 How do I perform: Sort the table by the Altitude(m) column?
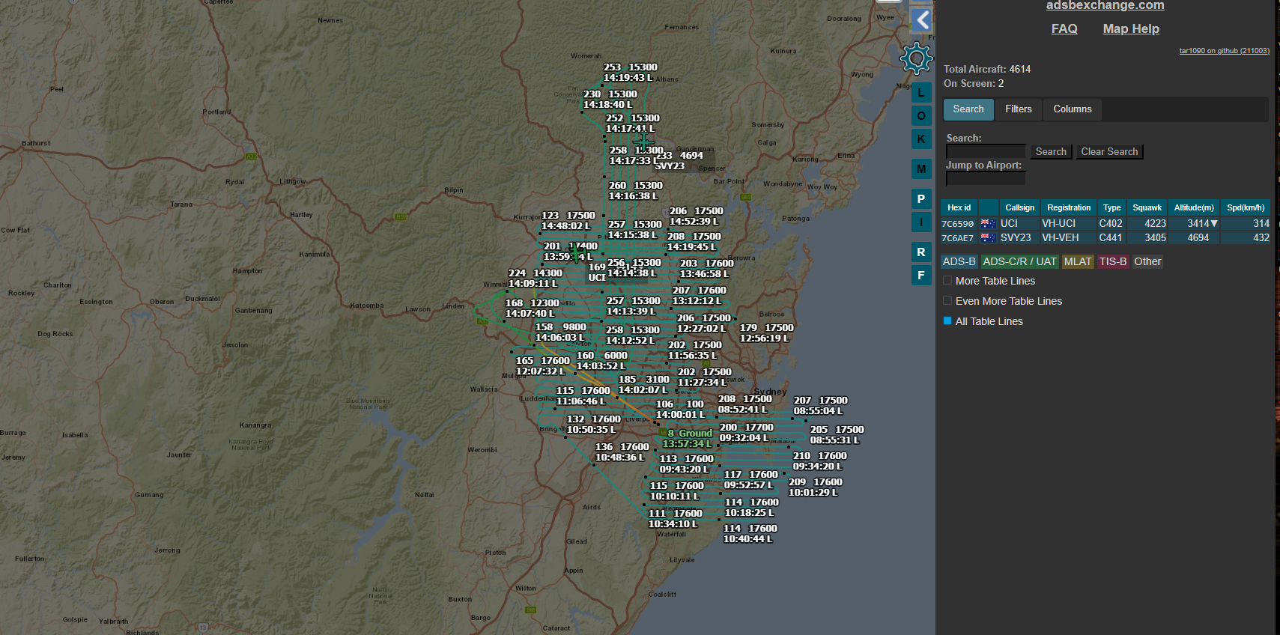coord(1194,208)
